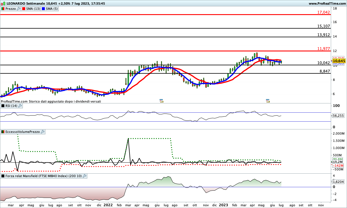Click the 1.500M volume axis label
This screenshot has width=347, height=208.
[x=339, y=141]
